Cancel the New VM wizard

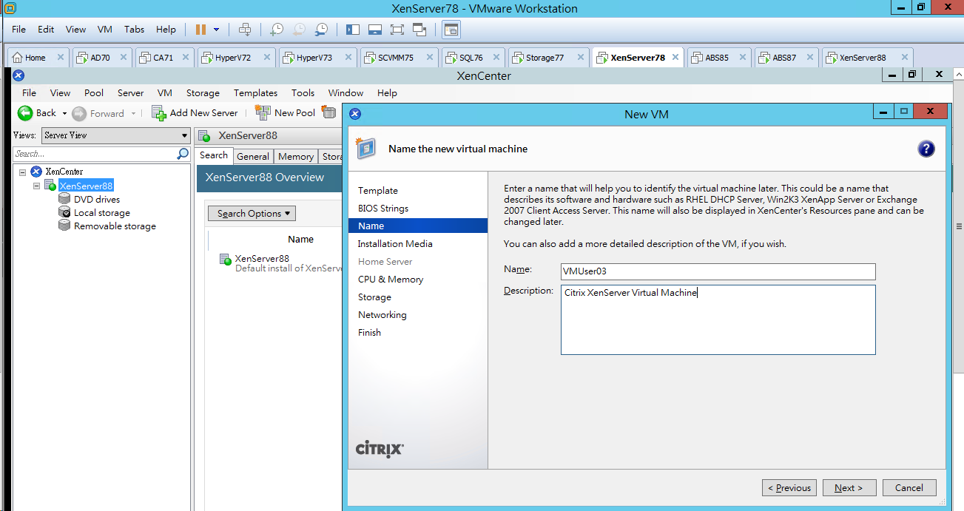pyautogui.click(x=909, y=488)
